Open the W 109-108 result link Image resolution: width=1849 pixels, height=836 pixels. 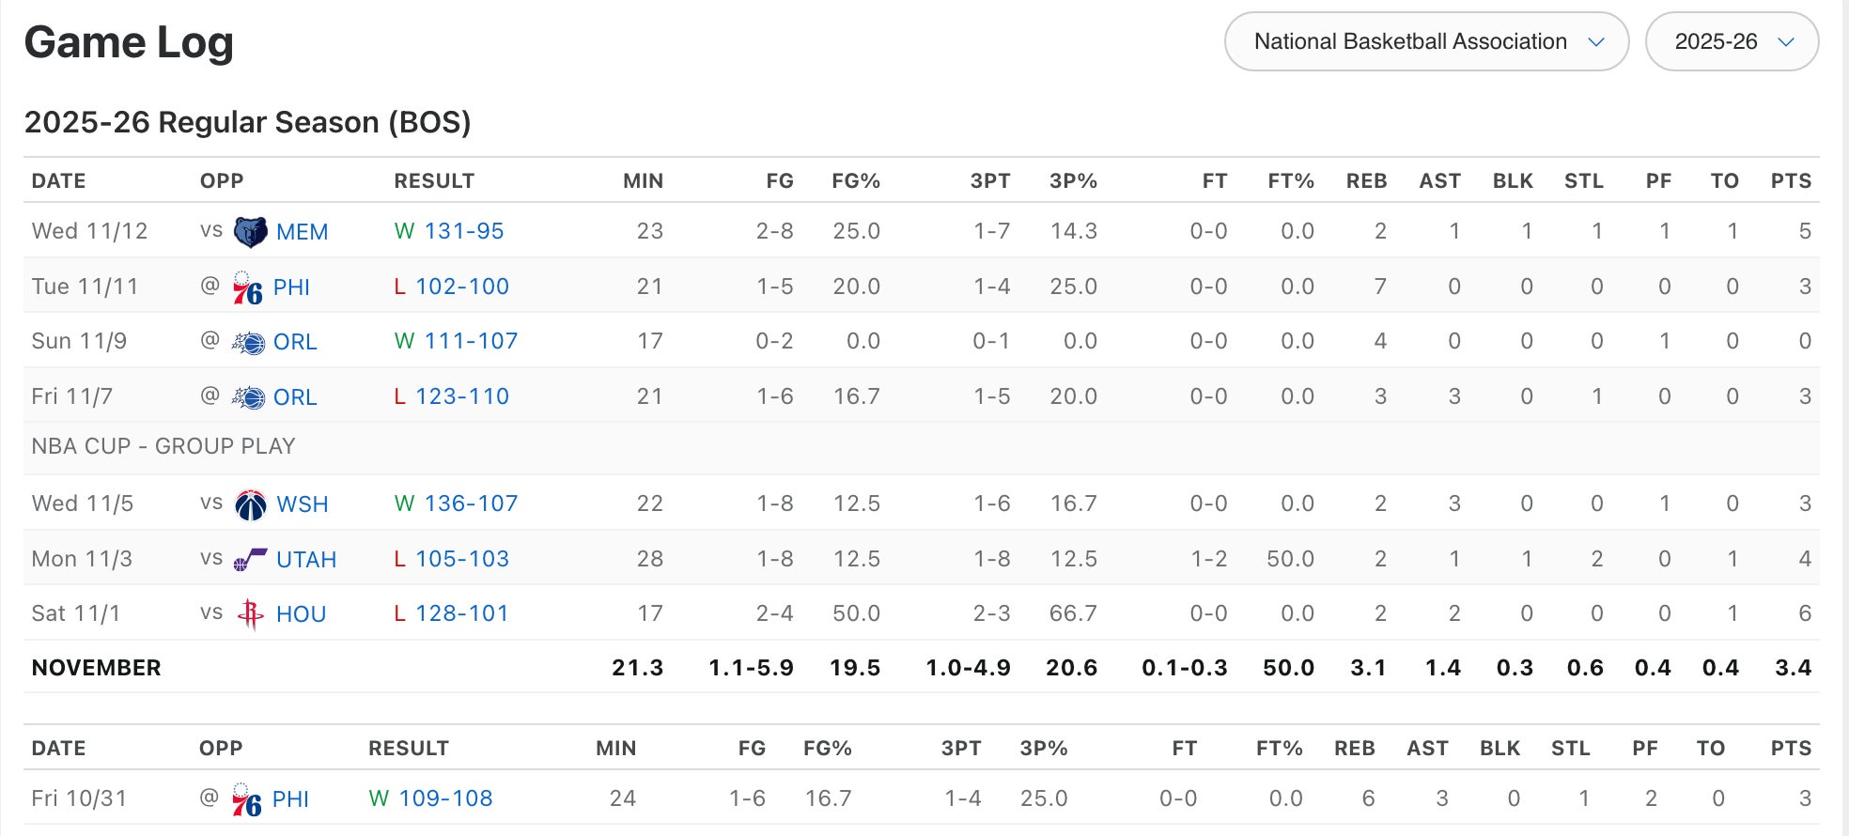point(445,798)
